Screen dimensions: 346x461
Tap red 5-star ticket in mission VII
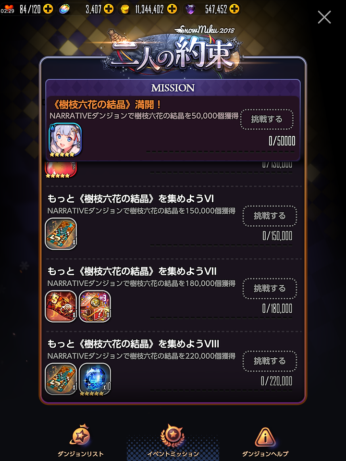pos(61,306)
